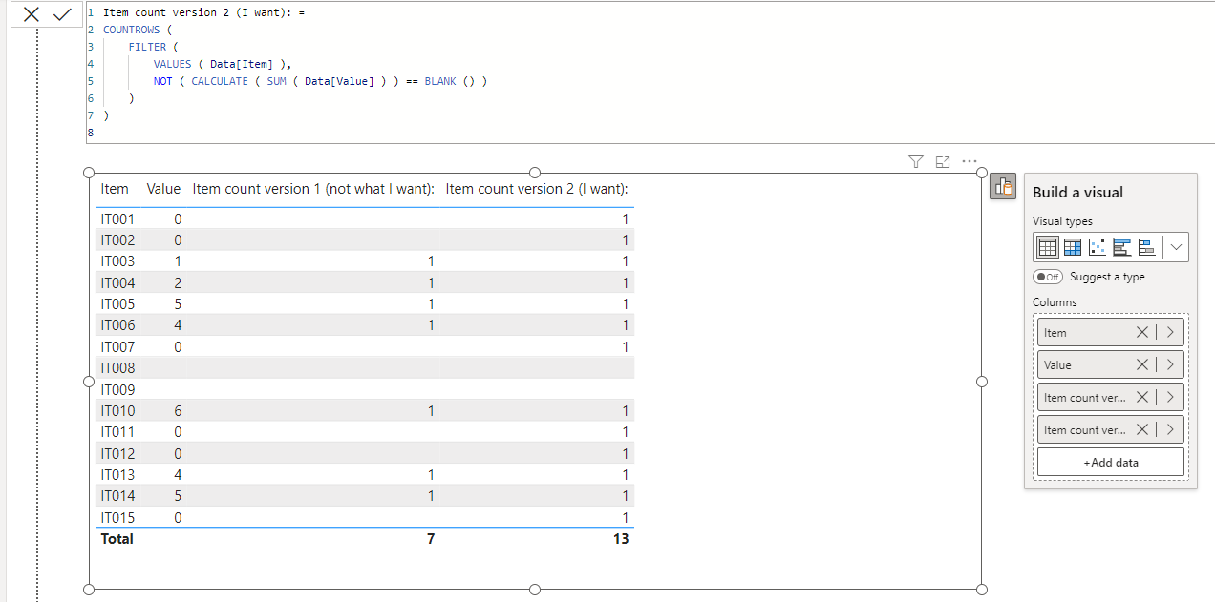The width and height of the screenshot is (1215, 602).
Task: Select the IT005 row label
Action: click(117, 304)
